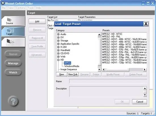The height and width of the screenshot is (116, 156).
Task: Click the Targets status bar entry
Action: pyautogui.click(x=146, y=113)
